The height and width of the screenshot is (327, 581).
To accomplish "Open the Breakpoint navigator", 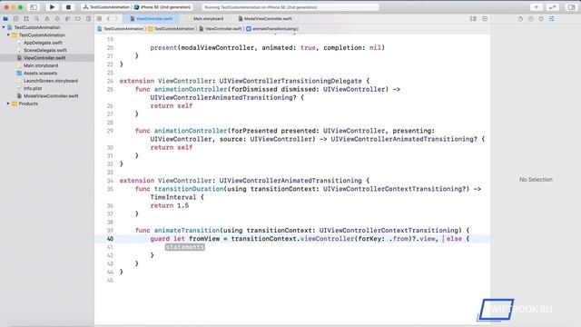I will click(78, 18).
